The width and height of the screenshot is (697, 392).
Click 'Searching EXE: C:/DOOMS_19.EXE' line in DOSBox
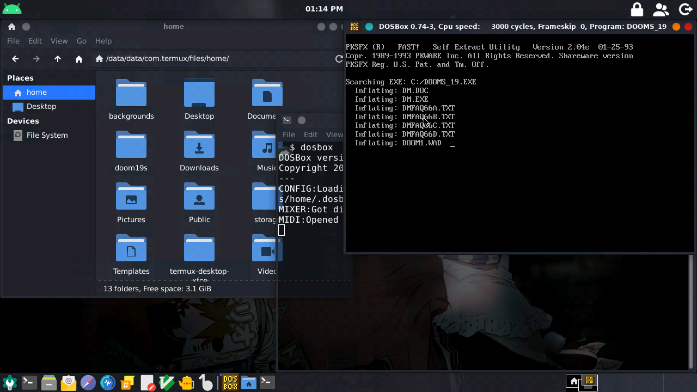click(x=411, y=82)
